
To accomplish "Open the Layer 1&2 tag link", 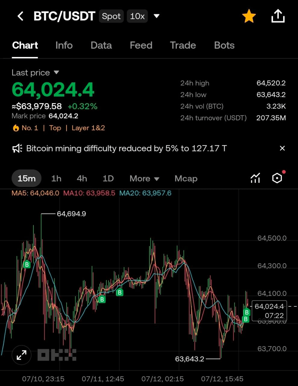I will (88, 128).
